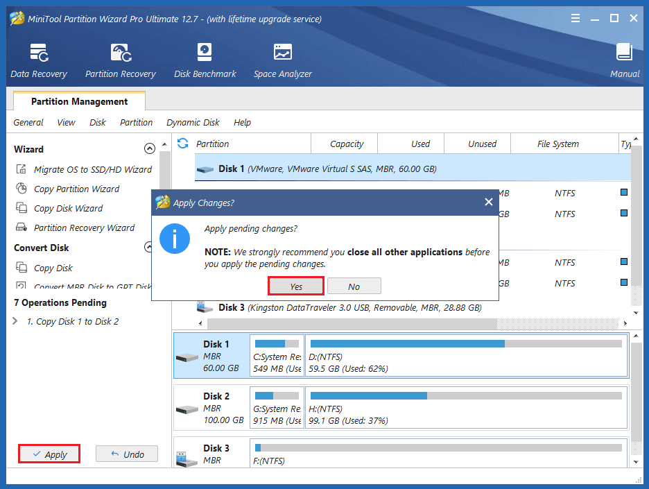The height and width of the screenshot is (489, 649).
Task: Click the Disk 3 icon in the partition list
Action: tap(205, 307)
